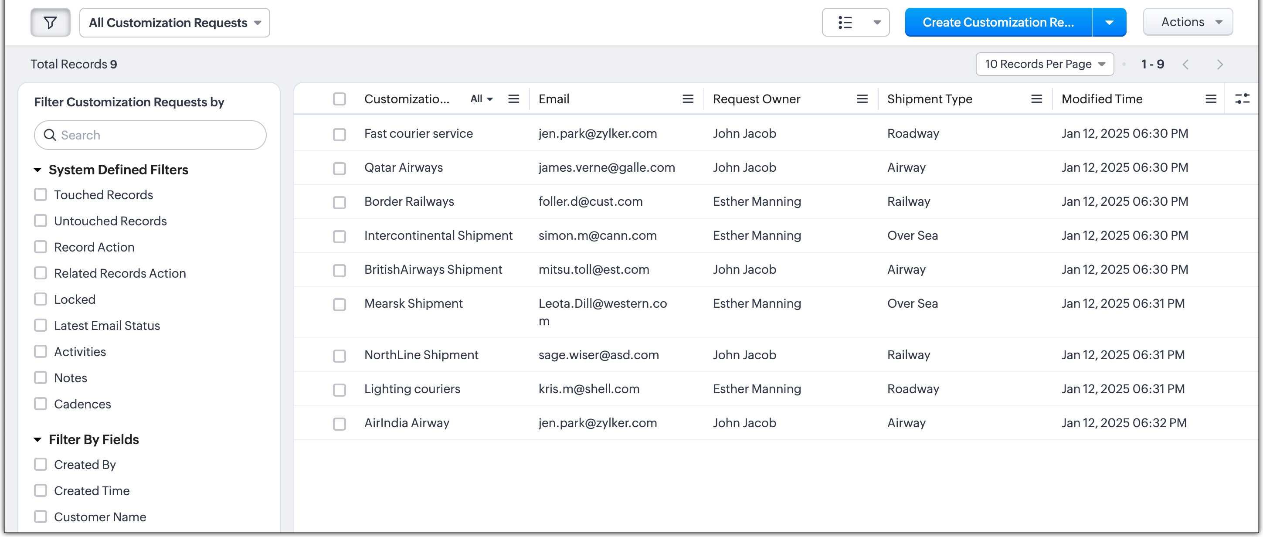
Task: Open the Actions menu
Action: (x=1188, y=22)
